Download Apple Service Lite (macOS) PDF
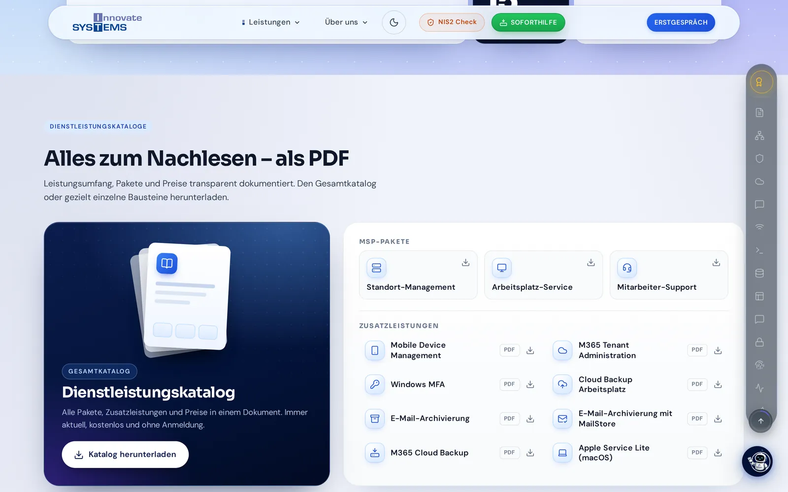 pyautogui.click(x=718, y=453)
